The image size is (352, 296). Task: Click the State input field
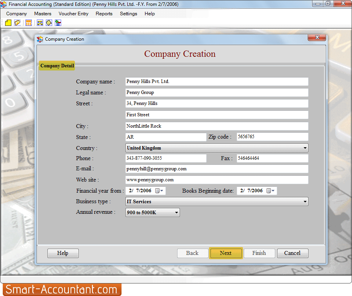click(166, 137)
